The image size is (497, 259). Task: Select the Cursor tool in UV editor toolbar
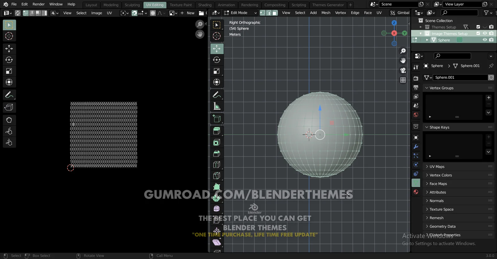coord(9,36)
